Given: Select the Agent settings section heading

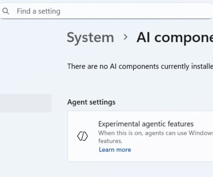Looking at the screenshot, I should pos(91,102).
